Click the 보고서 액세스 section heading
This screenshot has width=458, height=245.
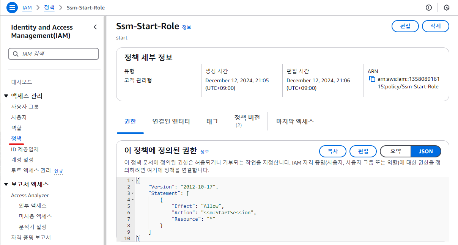click(x=30, y=184)
